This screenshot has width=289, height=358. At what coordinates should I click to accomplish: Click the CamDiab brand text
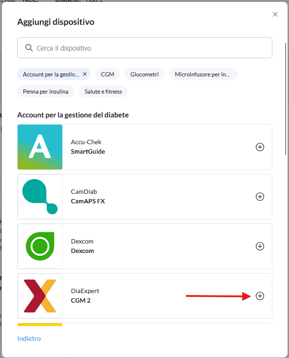[x=84, y=191]
